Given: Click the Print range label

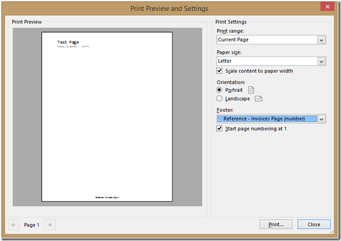Looking at the screenshot, I should coord(230,31).
